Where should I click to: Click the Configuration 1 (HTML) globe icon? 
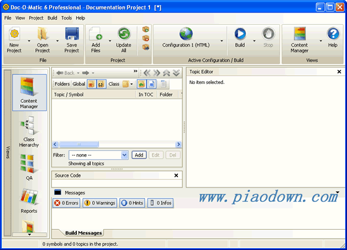pyautogui.click(x=186, y=34)
